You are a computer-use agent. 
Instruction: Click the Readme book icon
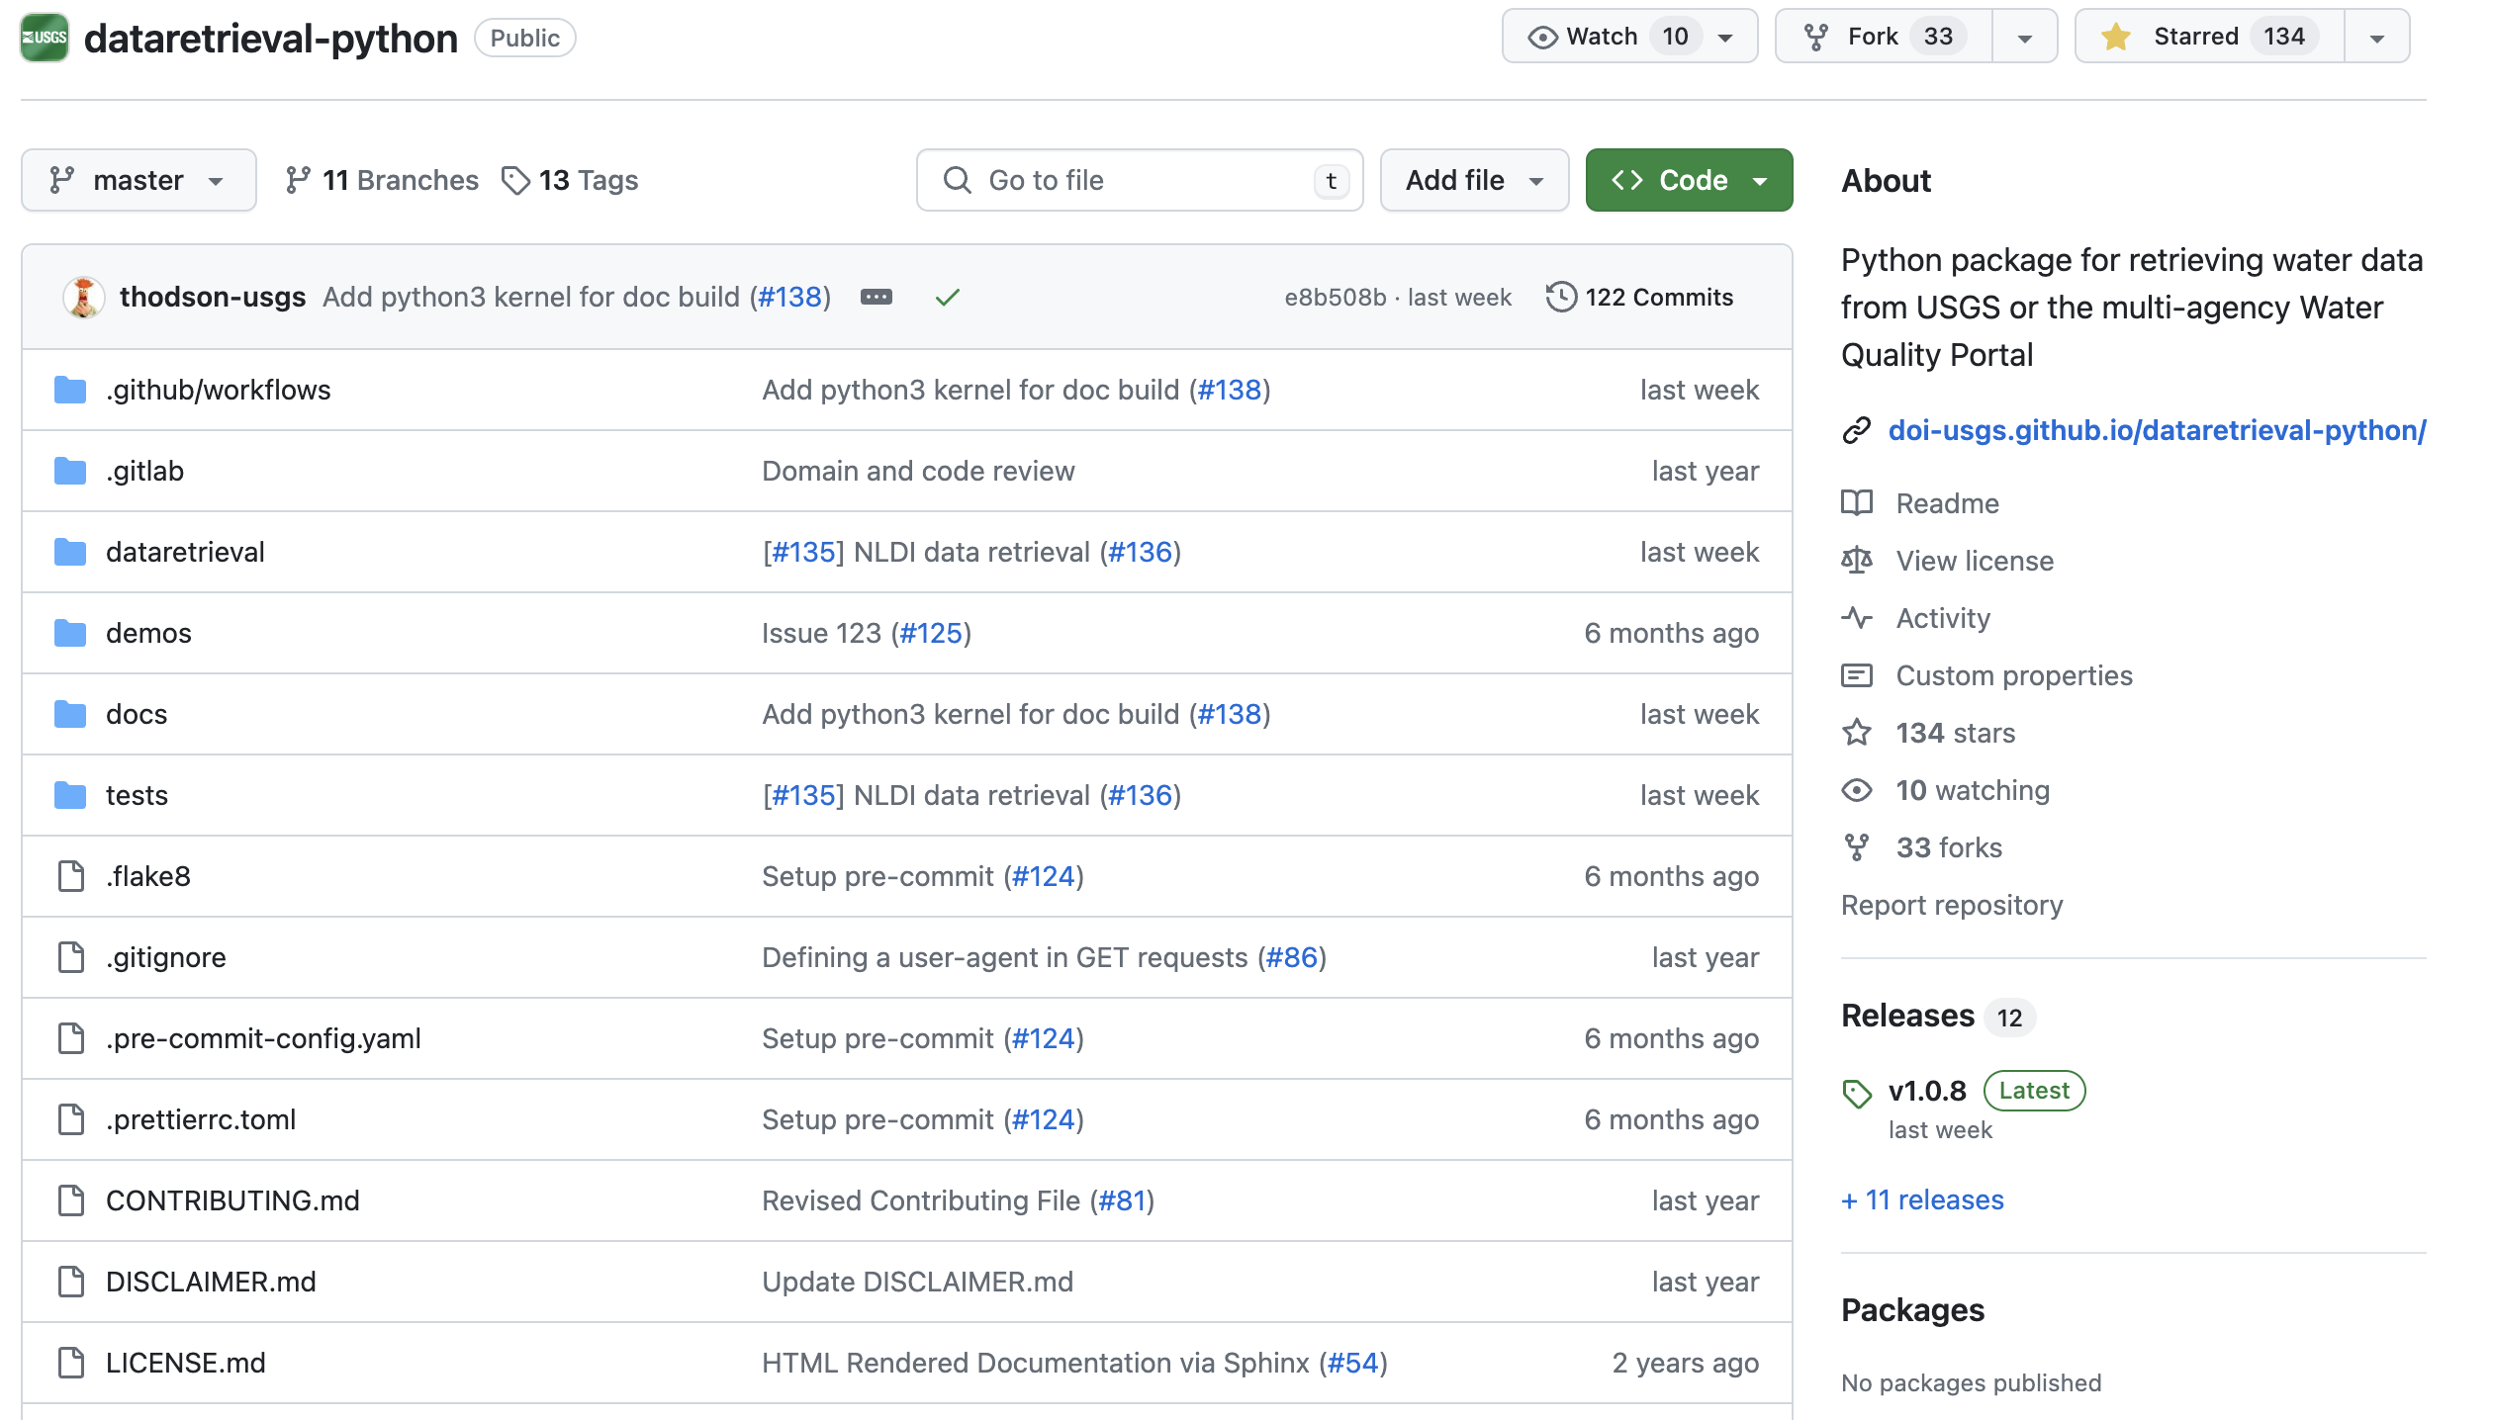click(1857, 503)
